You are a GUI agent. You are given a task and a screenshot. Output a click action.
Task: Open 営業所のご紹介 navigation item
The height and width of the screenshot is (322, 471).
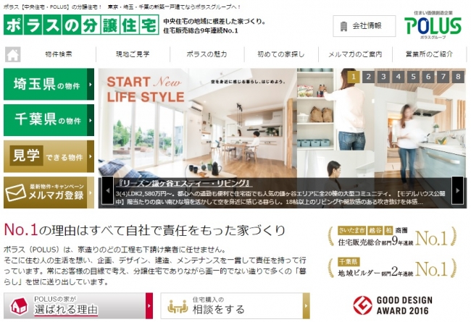[429, 54]
